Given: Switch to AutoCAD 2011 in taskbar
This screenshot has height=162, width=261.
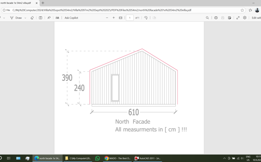Looking at the screenshot, I should 148,158.
